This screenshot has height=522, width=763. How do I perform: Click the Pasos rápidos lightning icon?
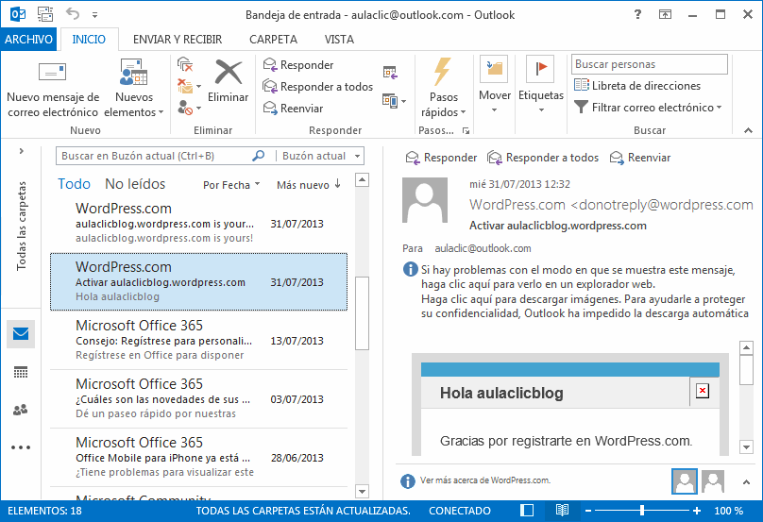click(x=442, y=72)
